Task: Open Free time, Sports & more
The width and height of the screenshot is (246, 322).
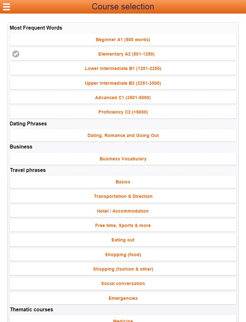Action: [123, 226]
